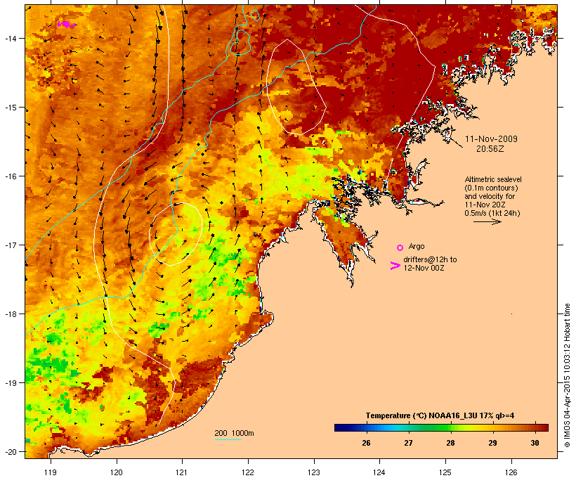This screenshot has width=576, height=478.
Task: Click the magenta drifter arrowhead legend symbol
Action: (395, 266)
